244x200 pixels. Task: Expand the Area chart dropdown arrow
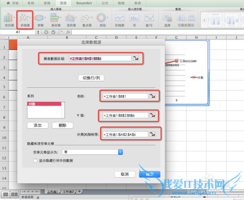tap(76, 17)
